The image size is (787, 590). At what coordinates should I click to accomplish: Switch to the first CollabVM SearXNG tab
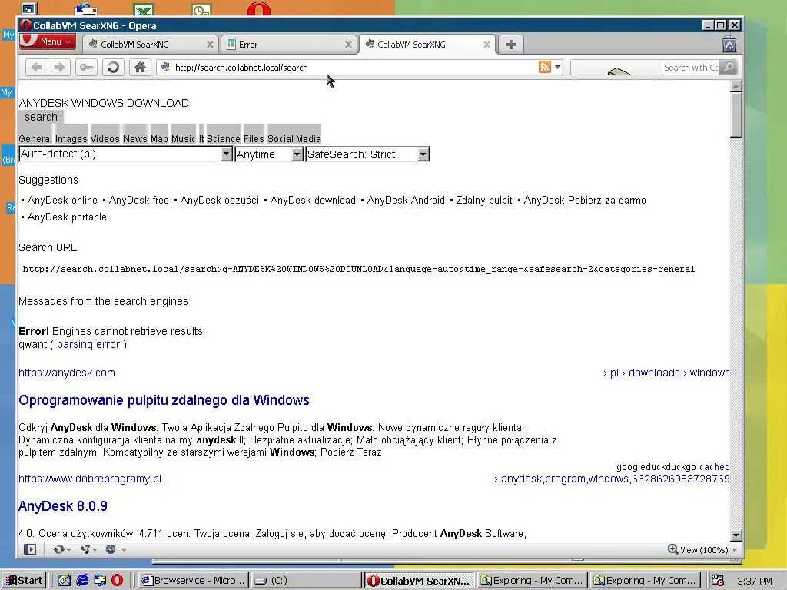click(150, 45)
